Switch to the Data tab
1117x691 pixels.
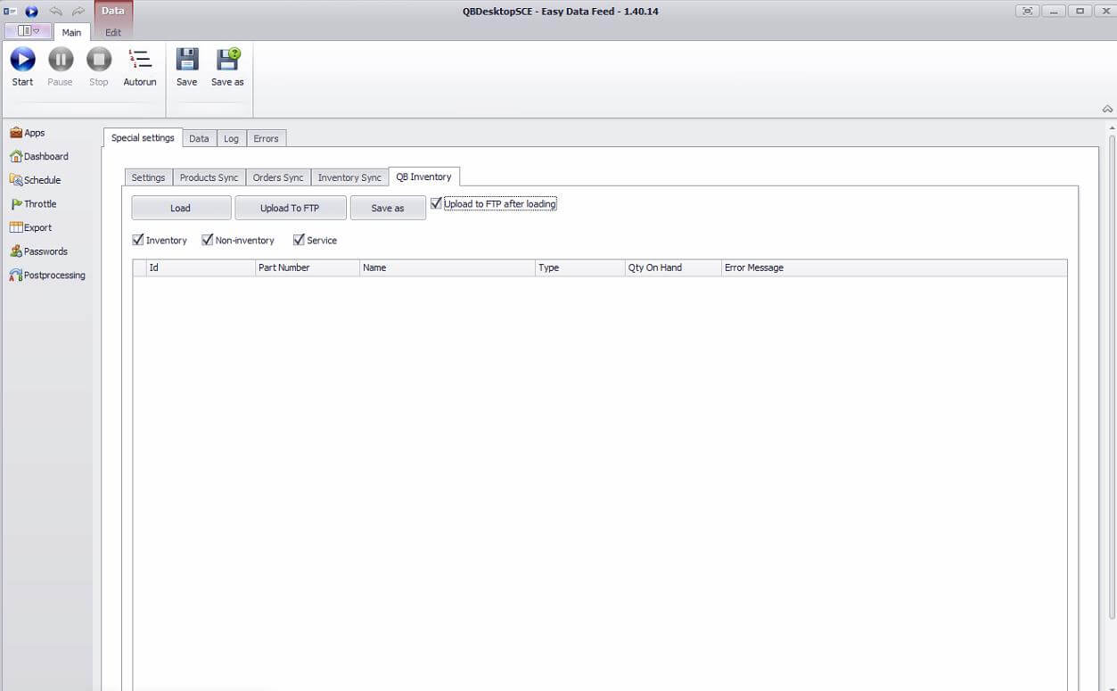click(199, 139)
